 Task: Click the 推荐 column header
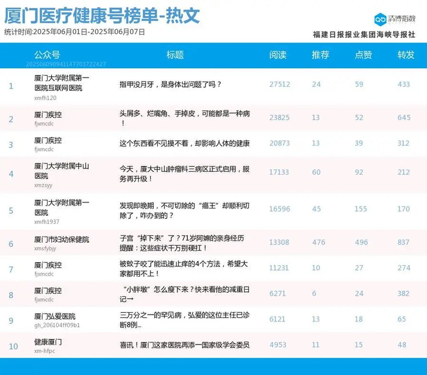(x=320, y=55)
